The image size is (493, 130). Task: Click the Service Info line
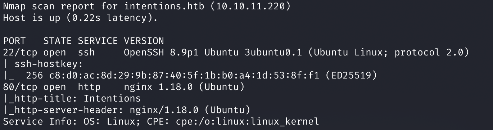tap(161, 121)
